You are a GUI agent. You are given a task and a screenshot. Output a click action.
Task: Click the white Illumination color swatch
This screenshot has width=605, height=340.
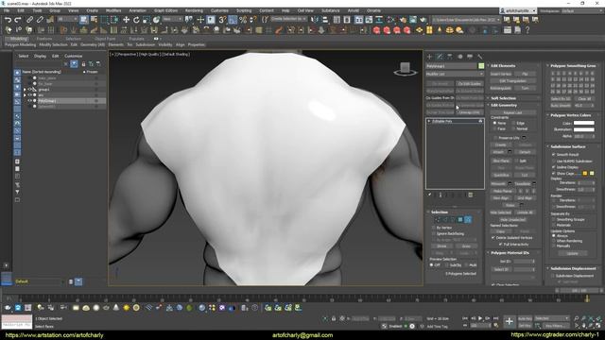(x=584, y=129)
